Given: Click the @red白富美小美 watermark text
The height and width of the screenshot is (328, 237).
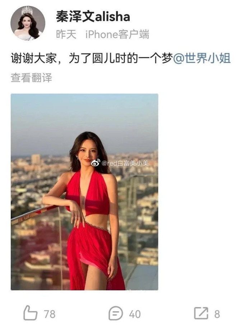Looking at the screenshot, I should pos(125,163).
